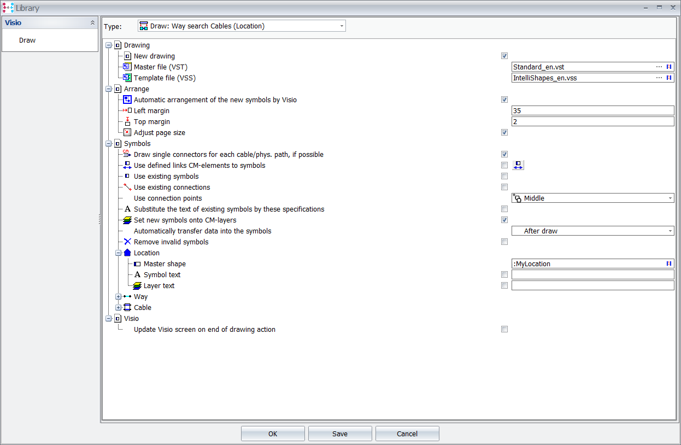
Task: Collapse the Arrange tree node
Action: [x=109, y=89]
